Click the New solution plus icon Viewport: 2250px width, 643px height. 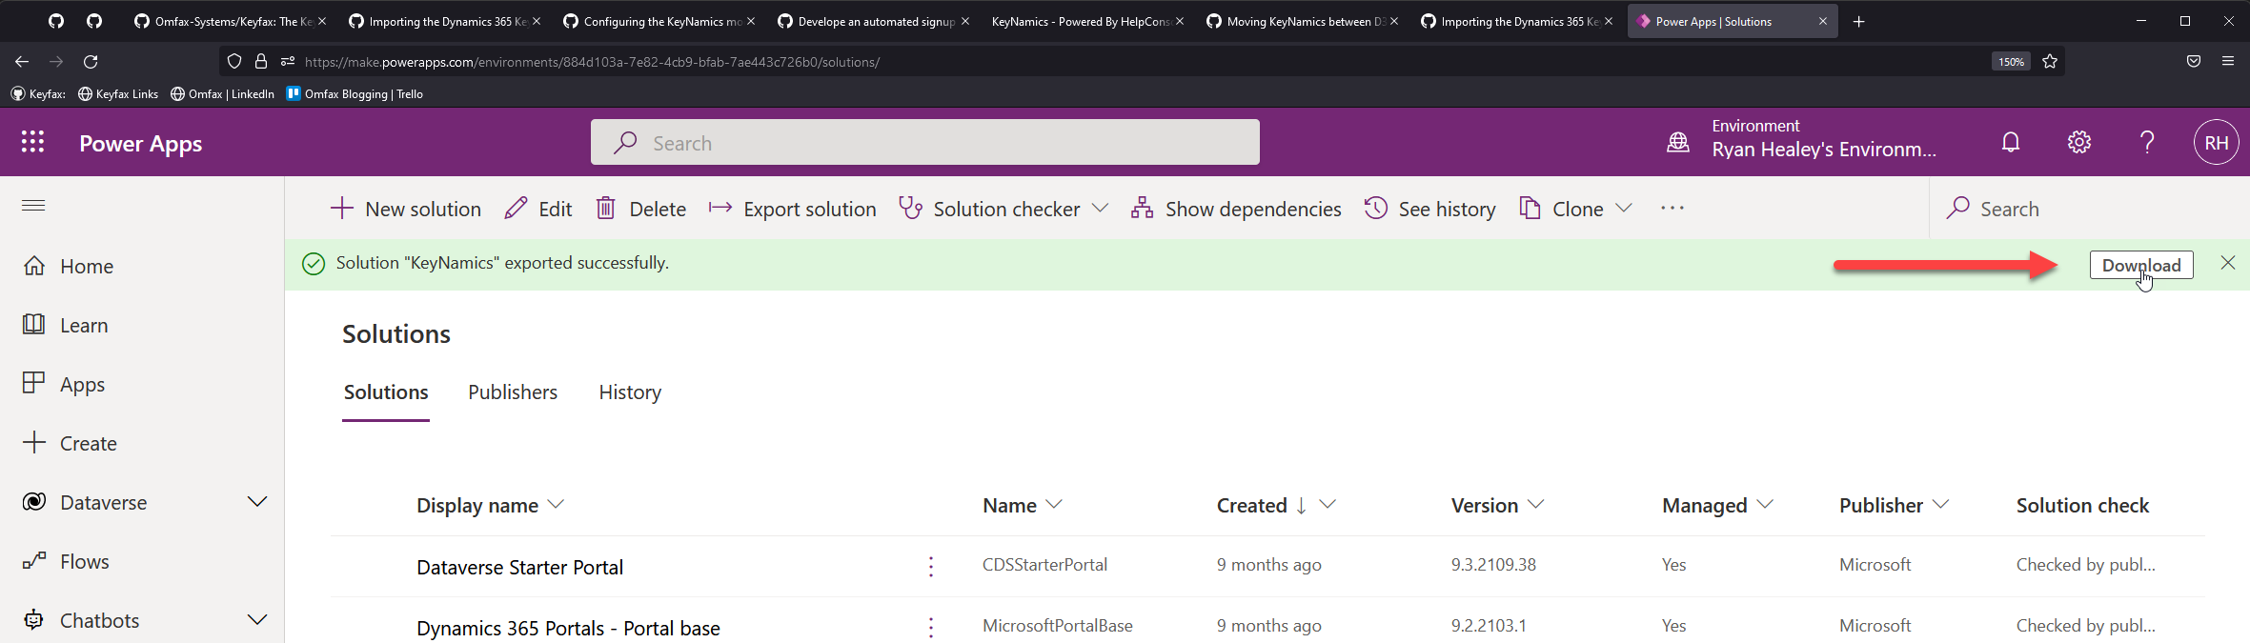(341, 209)
